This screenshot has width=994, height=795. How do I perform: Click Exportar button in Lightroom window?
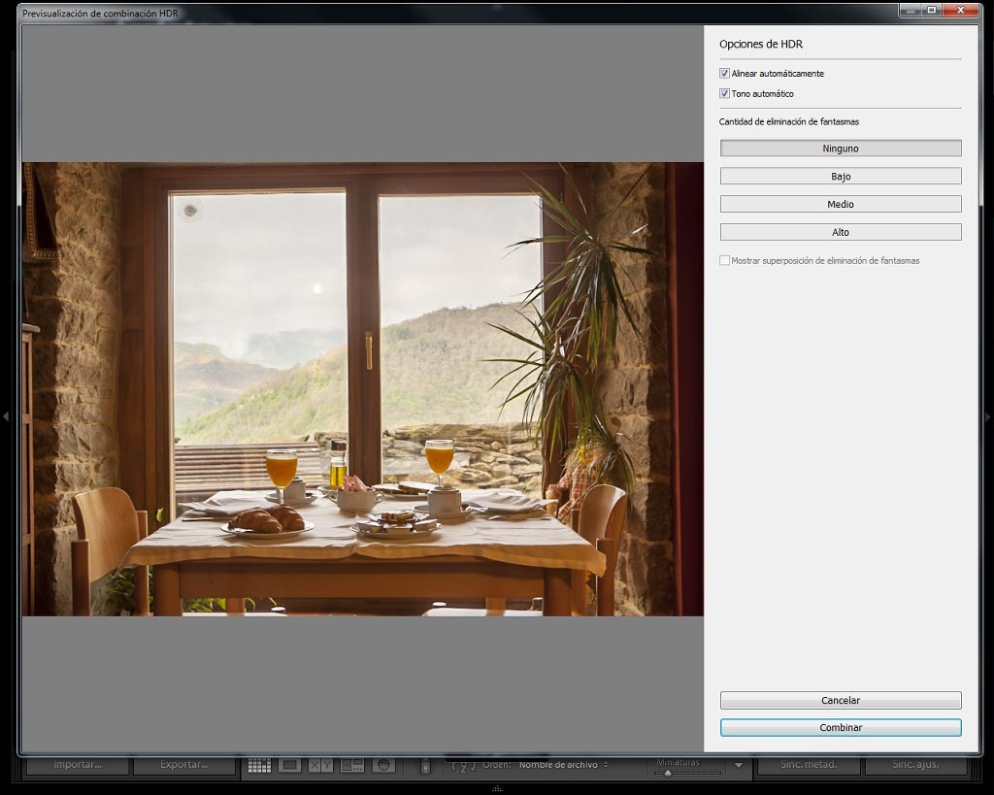click(x=183, y=765)
